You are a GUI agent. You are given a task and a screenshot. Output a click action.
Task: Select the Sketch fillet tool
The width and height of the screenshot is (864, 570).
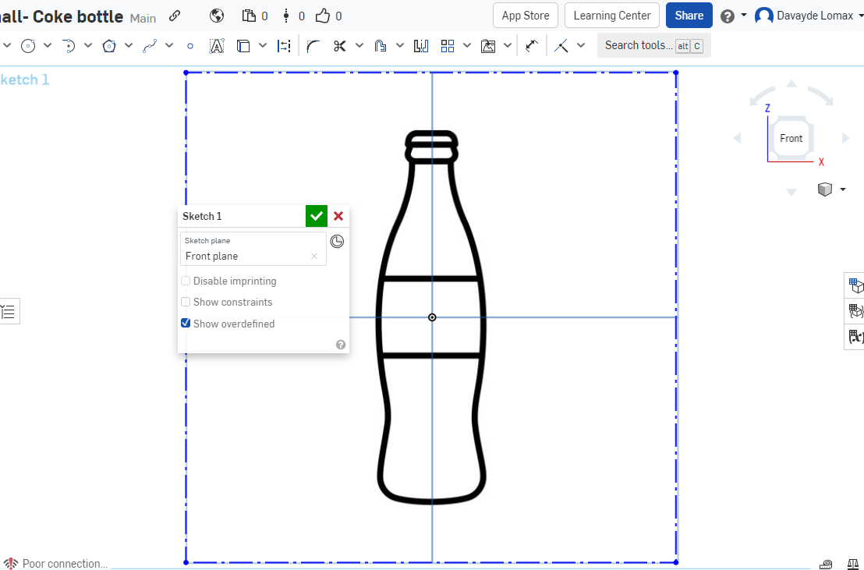pyautogui.click(x=313, y=46)
